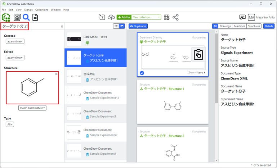The height and width of the screenshot is (168, 277).
Task: Click the cloud upload icon
Action: point(111,17)
